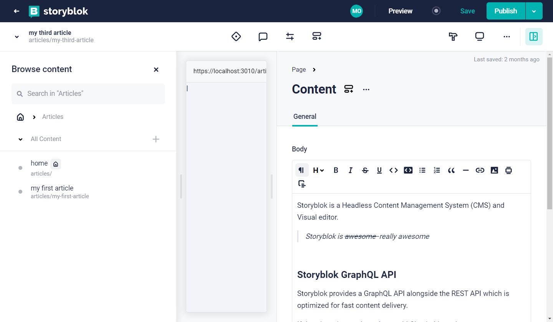Insert an image
The width and height of the screenshot is (553, 322).
494,170
